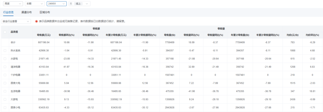The image size is (323, 112).
Task: Click the red warning info icon
Action: click(x=36, y=21)
